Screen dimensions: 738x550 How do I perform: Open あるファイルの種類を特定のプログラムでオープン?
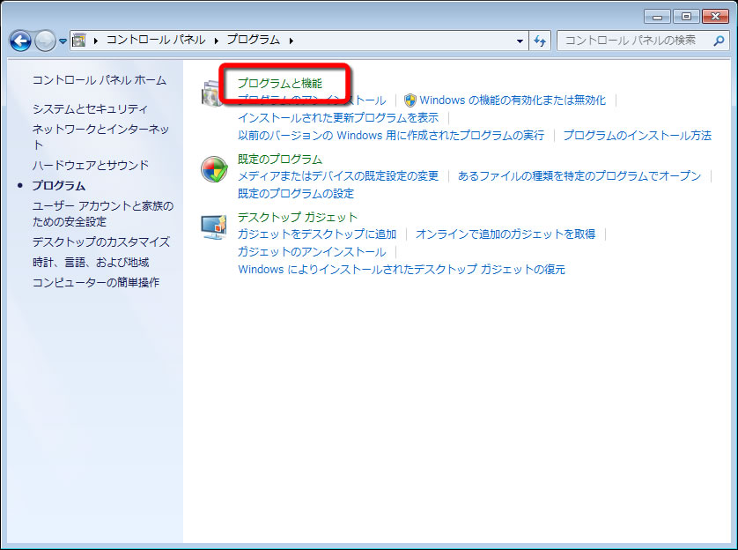coord(579,176)
